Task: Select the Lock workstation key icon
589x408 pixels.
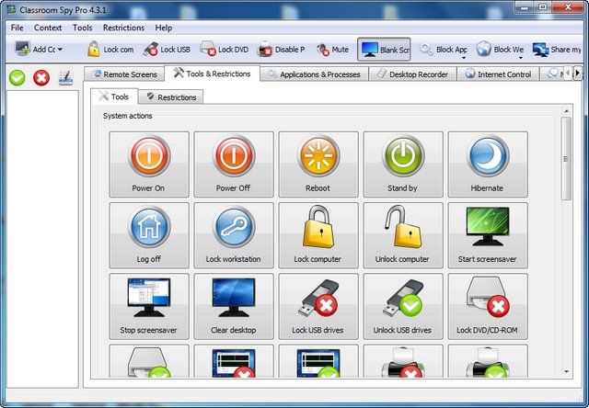Action: 232,235
